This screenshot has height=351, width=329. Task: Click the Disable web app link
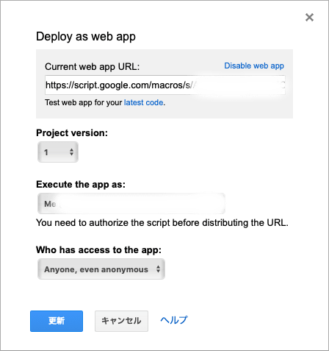(254, 65)
